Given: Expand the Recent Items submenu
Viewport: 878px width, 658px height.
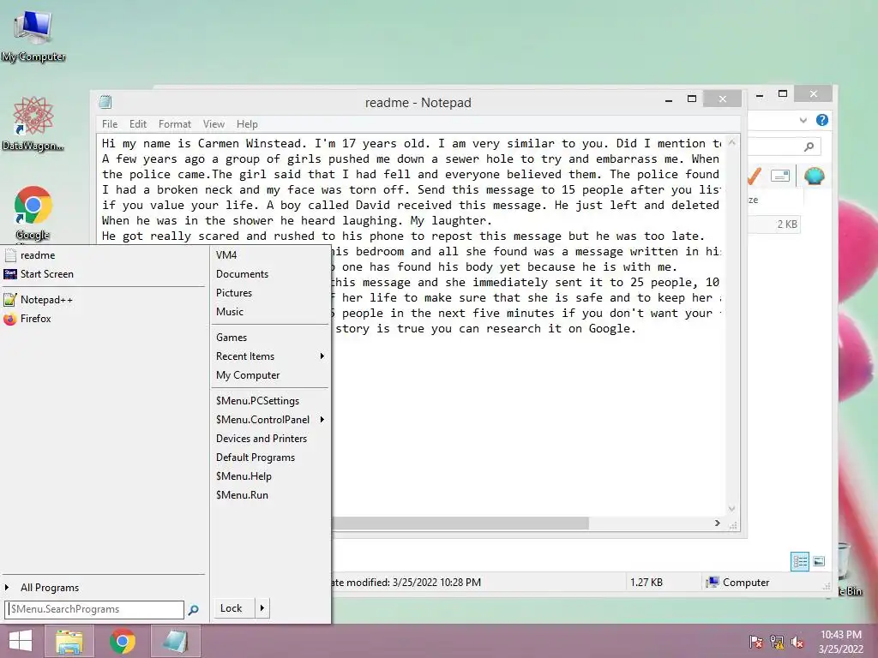Looking at the screenshot, I should [270, 356].
